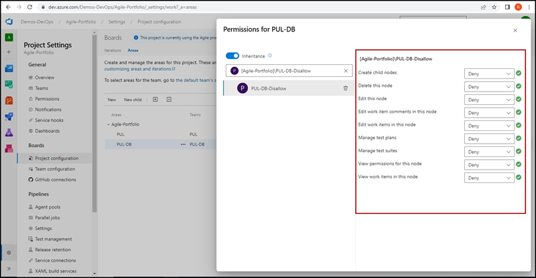
Task: Collapse the Agile-Portfolio area tree node
Action: click(x=109, y=124)
